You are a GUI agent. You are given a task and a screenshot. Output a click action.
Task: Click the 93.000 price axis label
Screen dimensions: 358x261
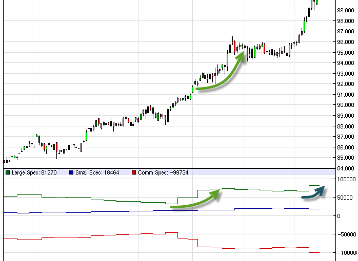point(346,74)
